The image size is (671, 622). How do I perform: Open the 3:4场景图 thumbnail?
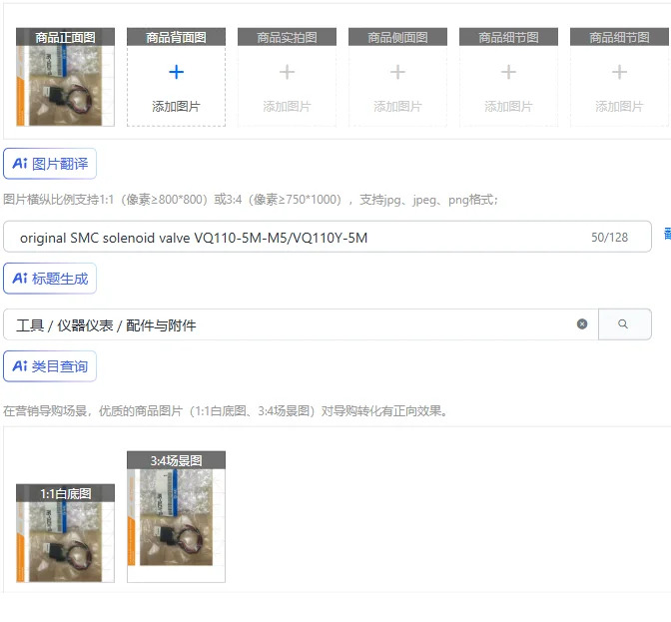(x=176, y=517)
